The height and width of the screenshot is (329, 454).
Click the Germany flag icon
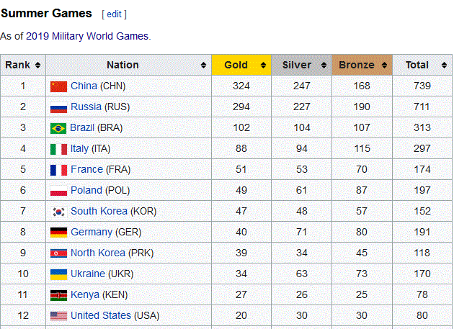pos(58,233)
